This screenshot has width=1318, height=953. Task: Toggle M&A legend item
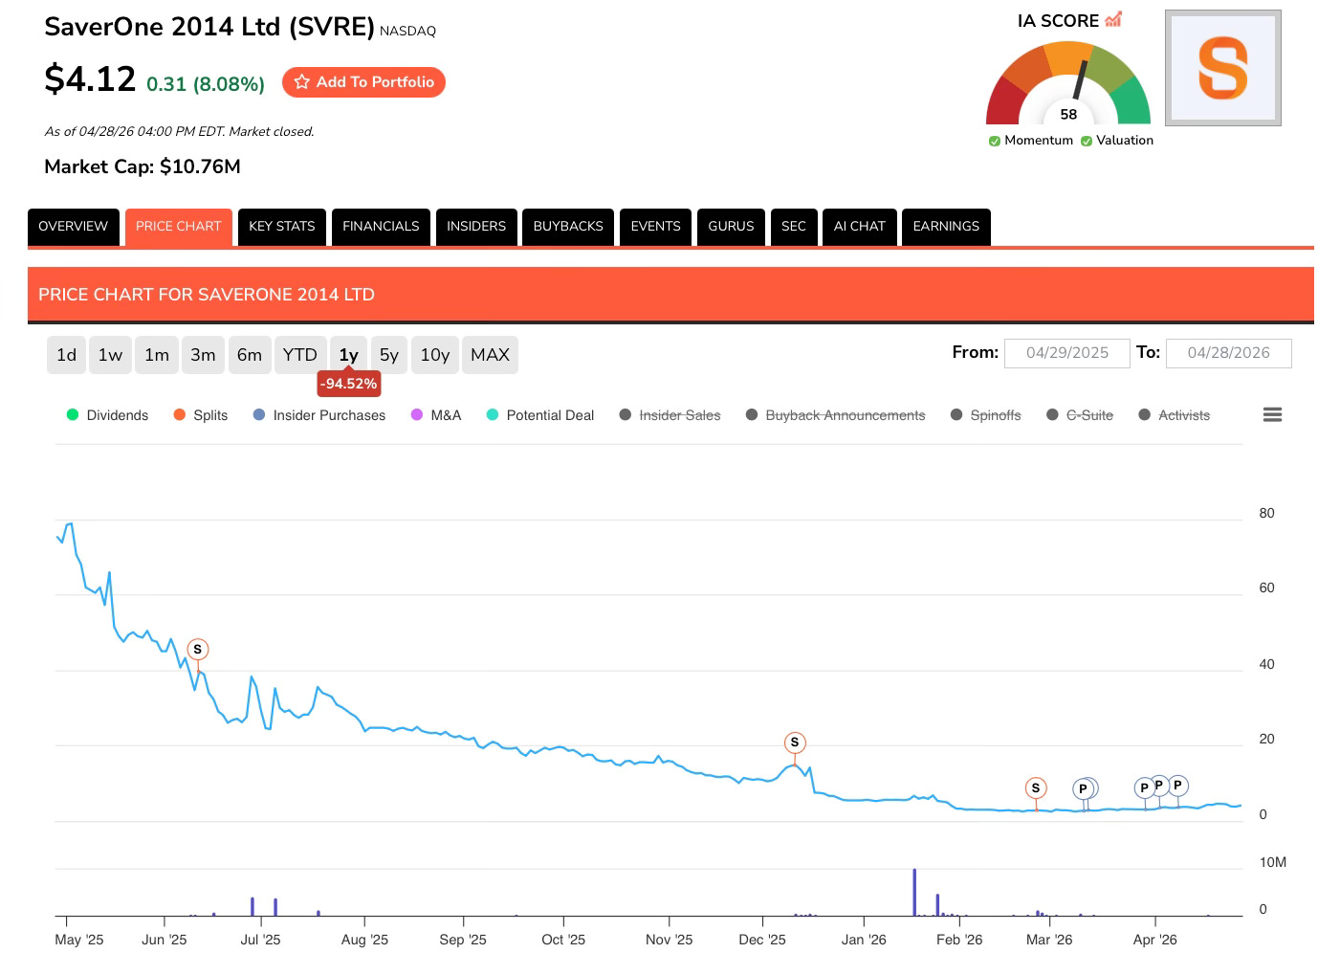[436, 415]
